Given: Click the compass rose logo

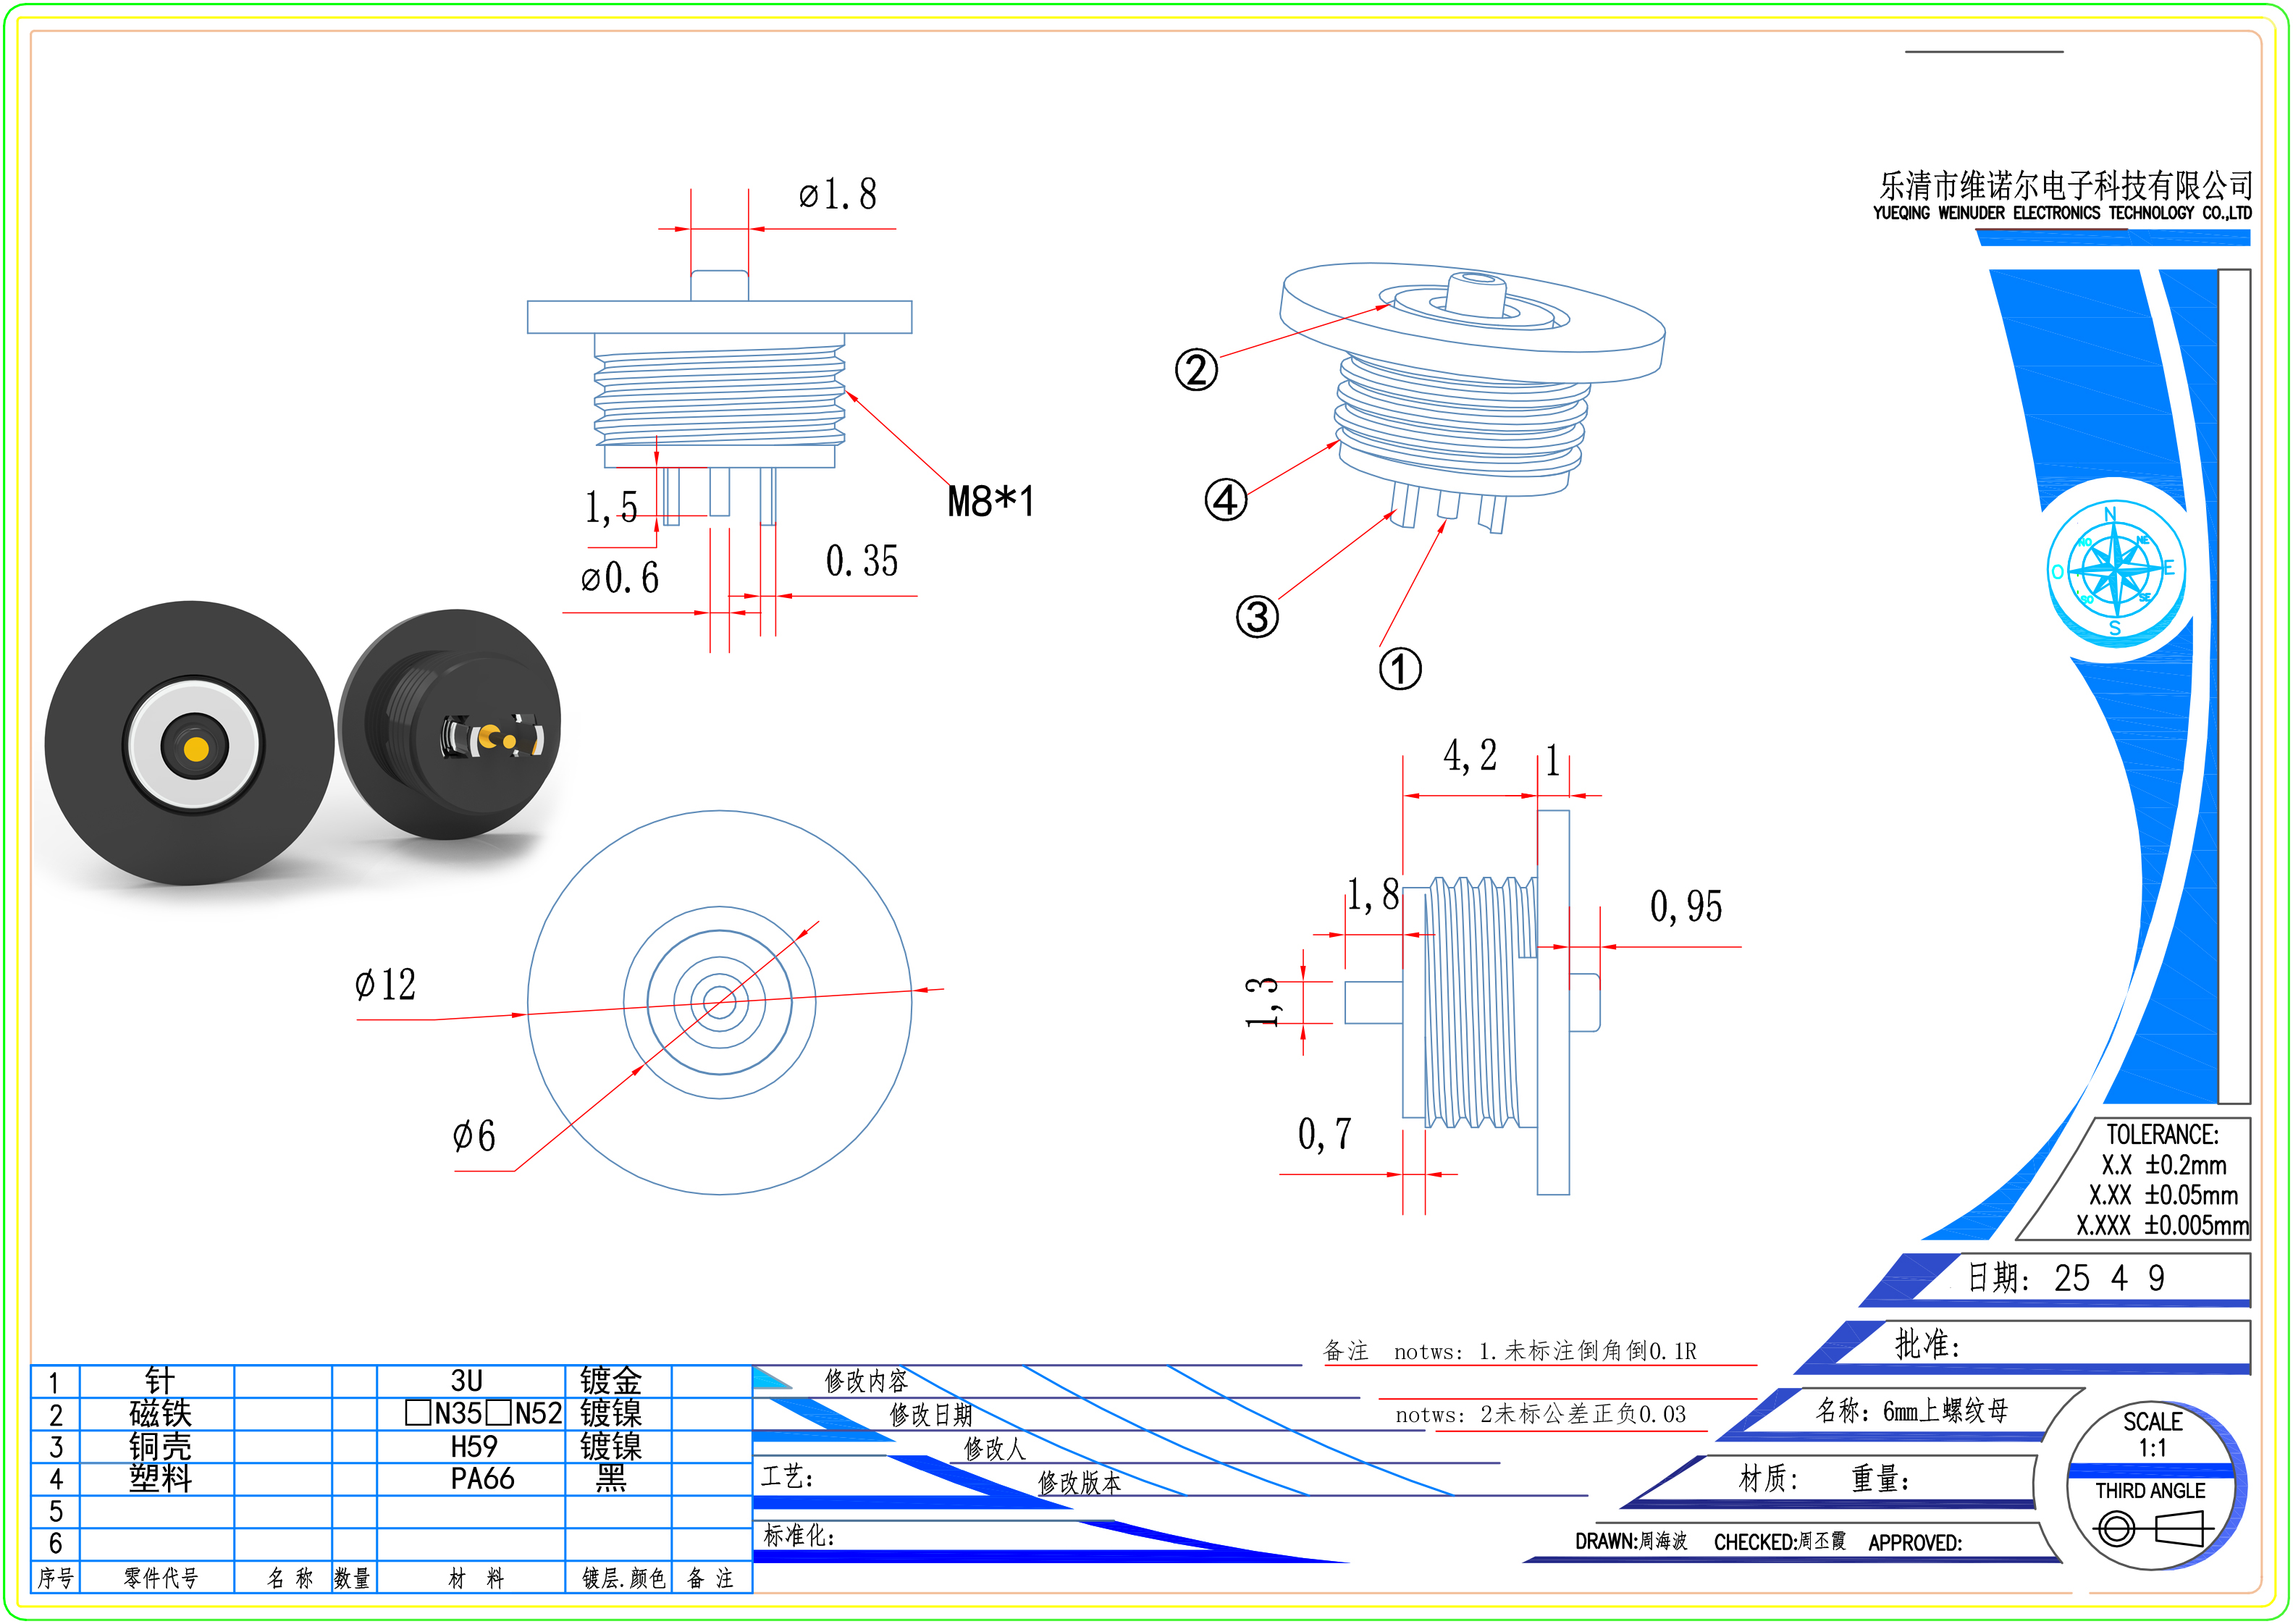Looking at the screenshot, I should coord(2115,570).
